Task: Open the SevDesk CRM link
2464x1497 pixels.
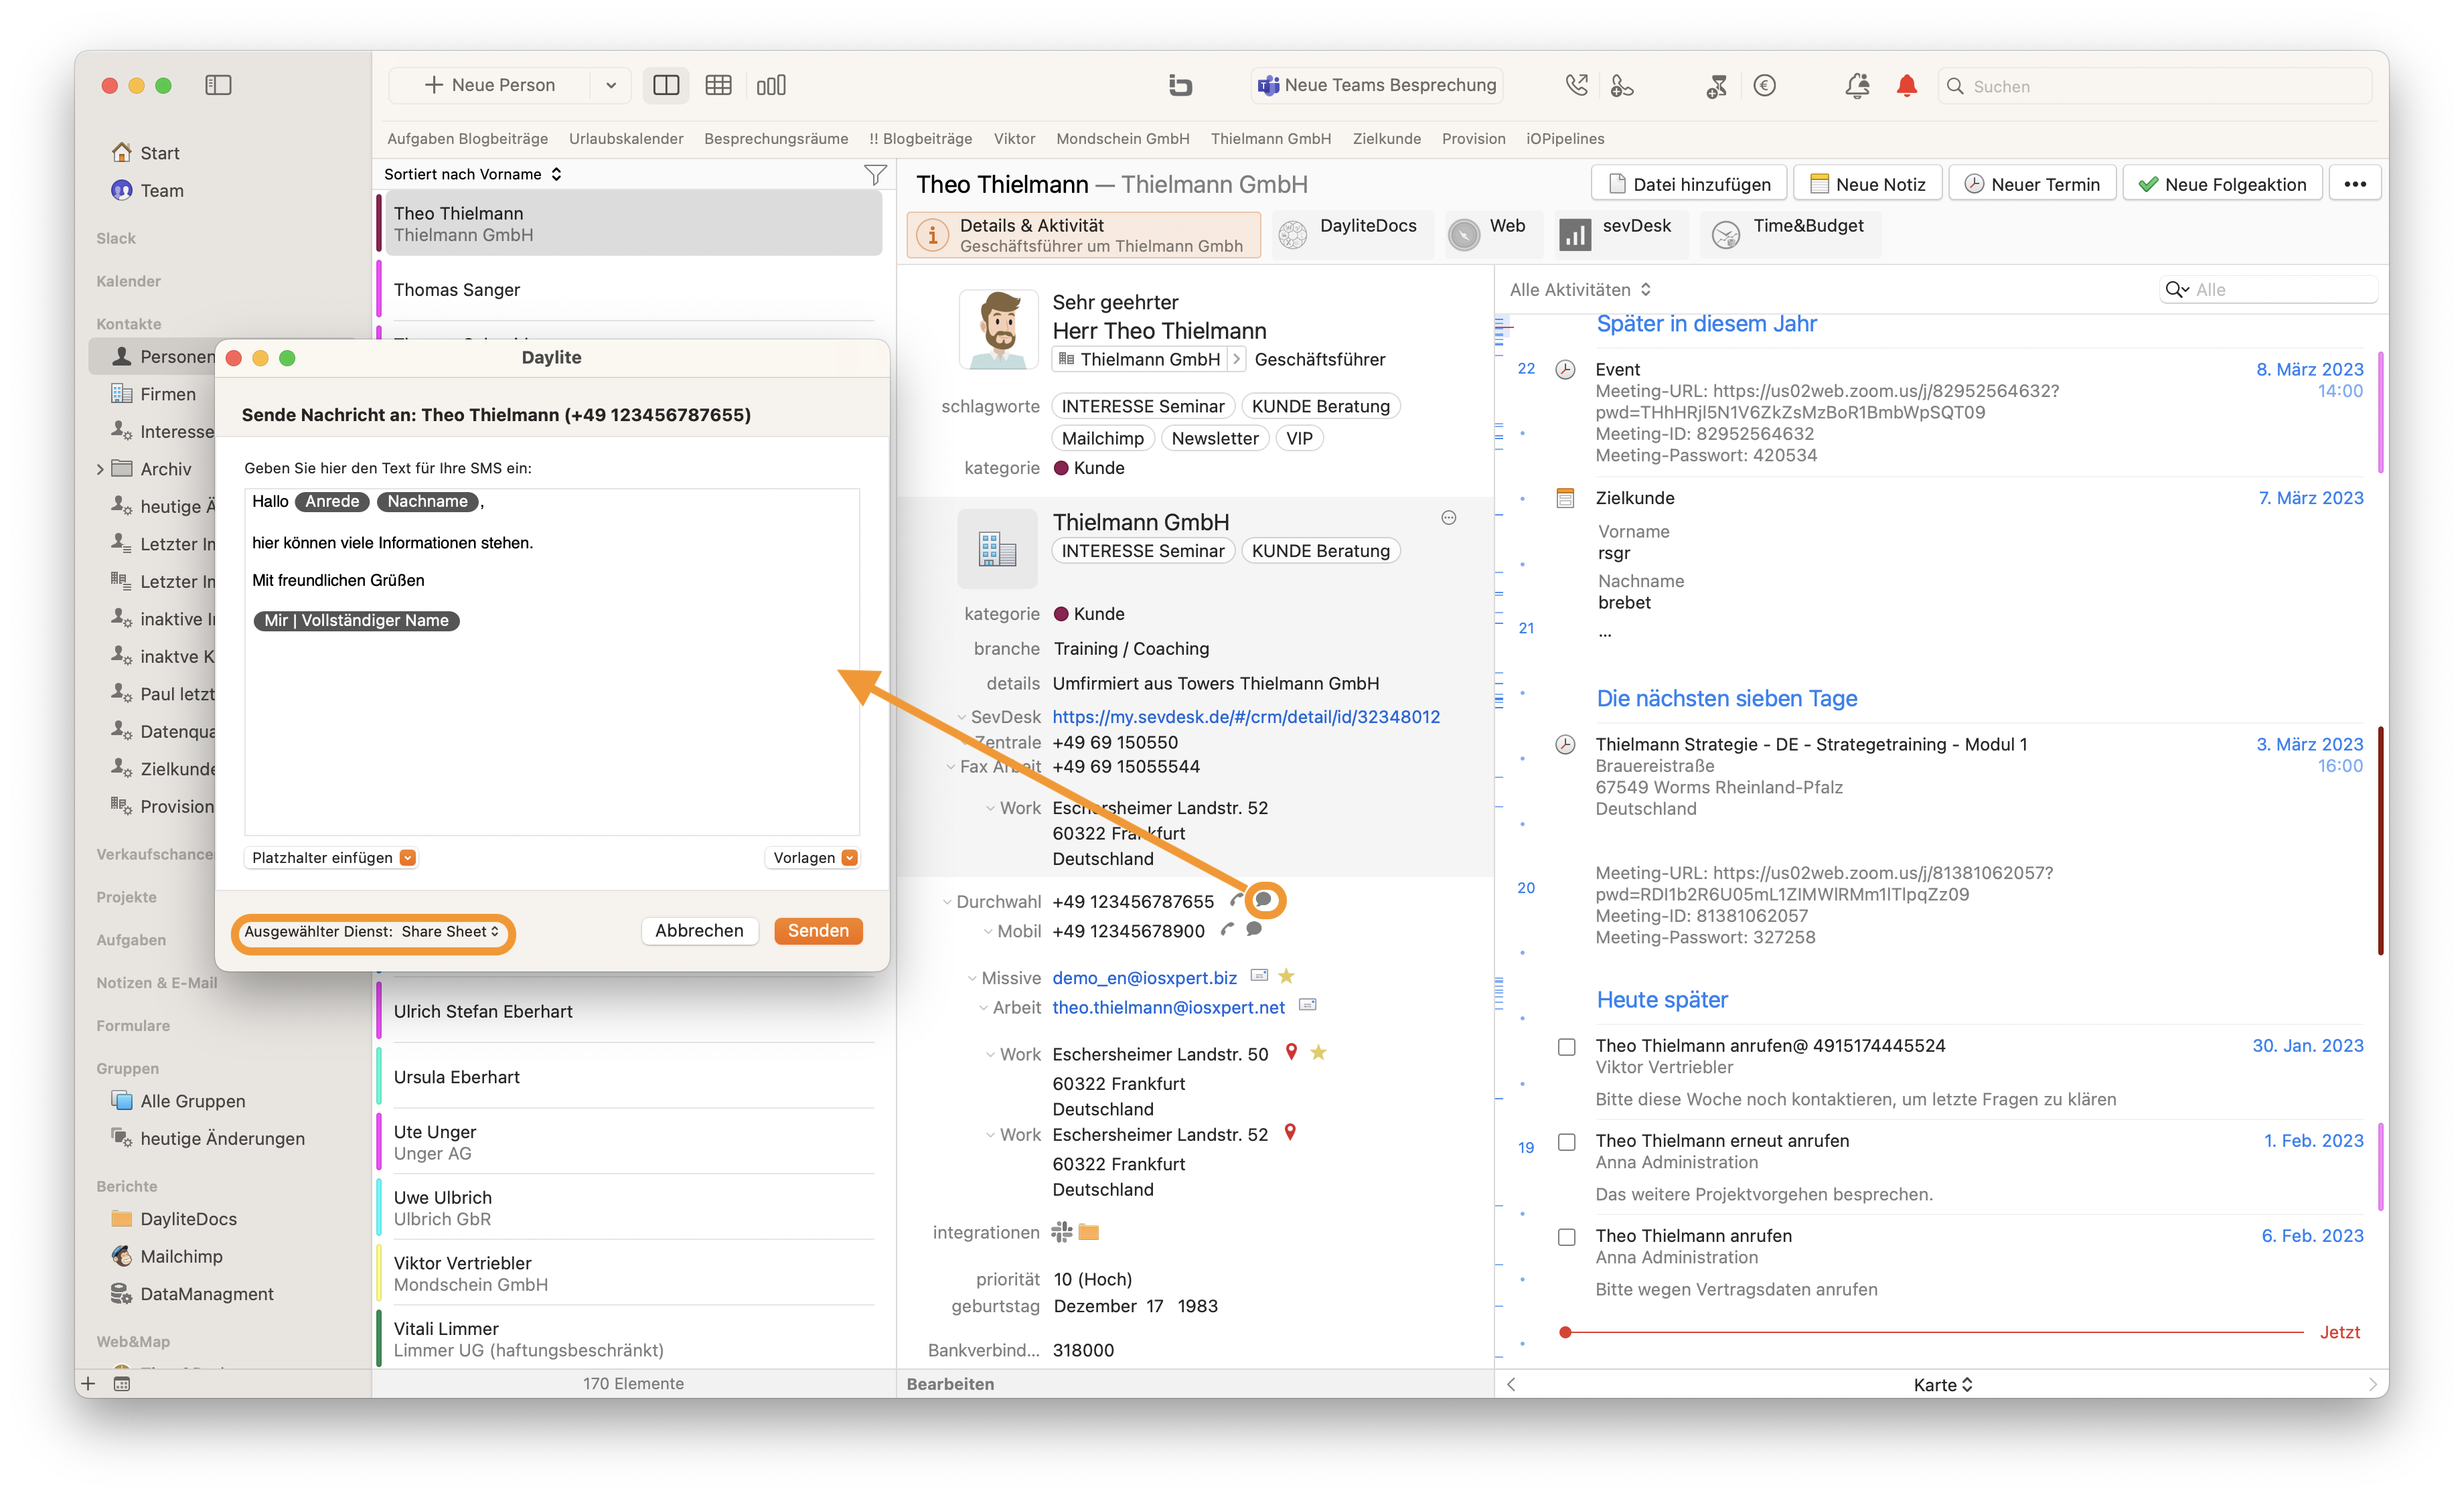Action: [1246, 716]
